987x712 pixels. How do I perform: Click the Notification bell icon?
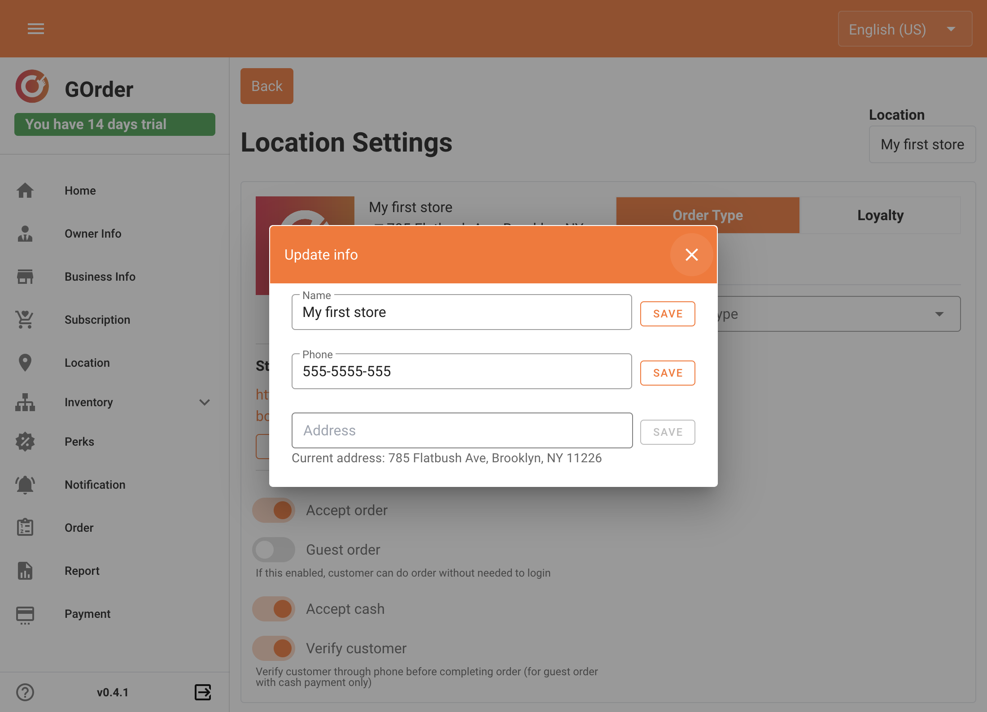click(x=25, y=485)
